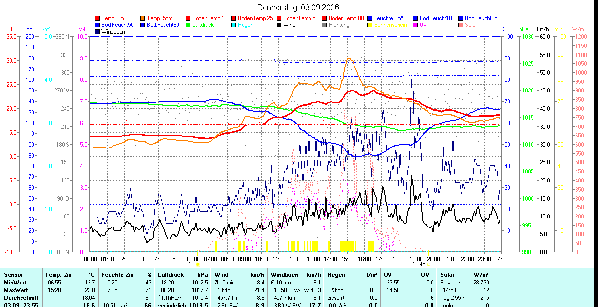The width and height of the screenshot is (598, 307).
Task: Click the gray Richtung legend square
Action: 325,25
